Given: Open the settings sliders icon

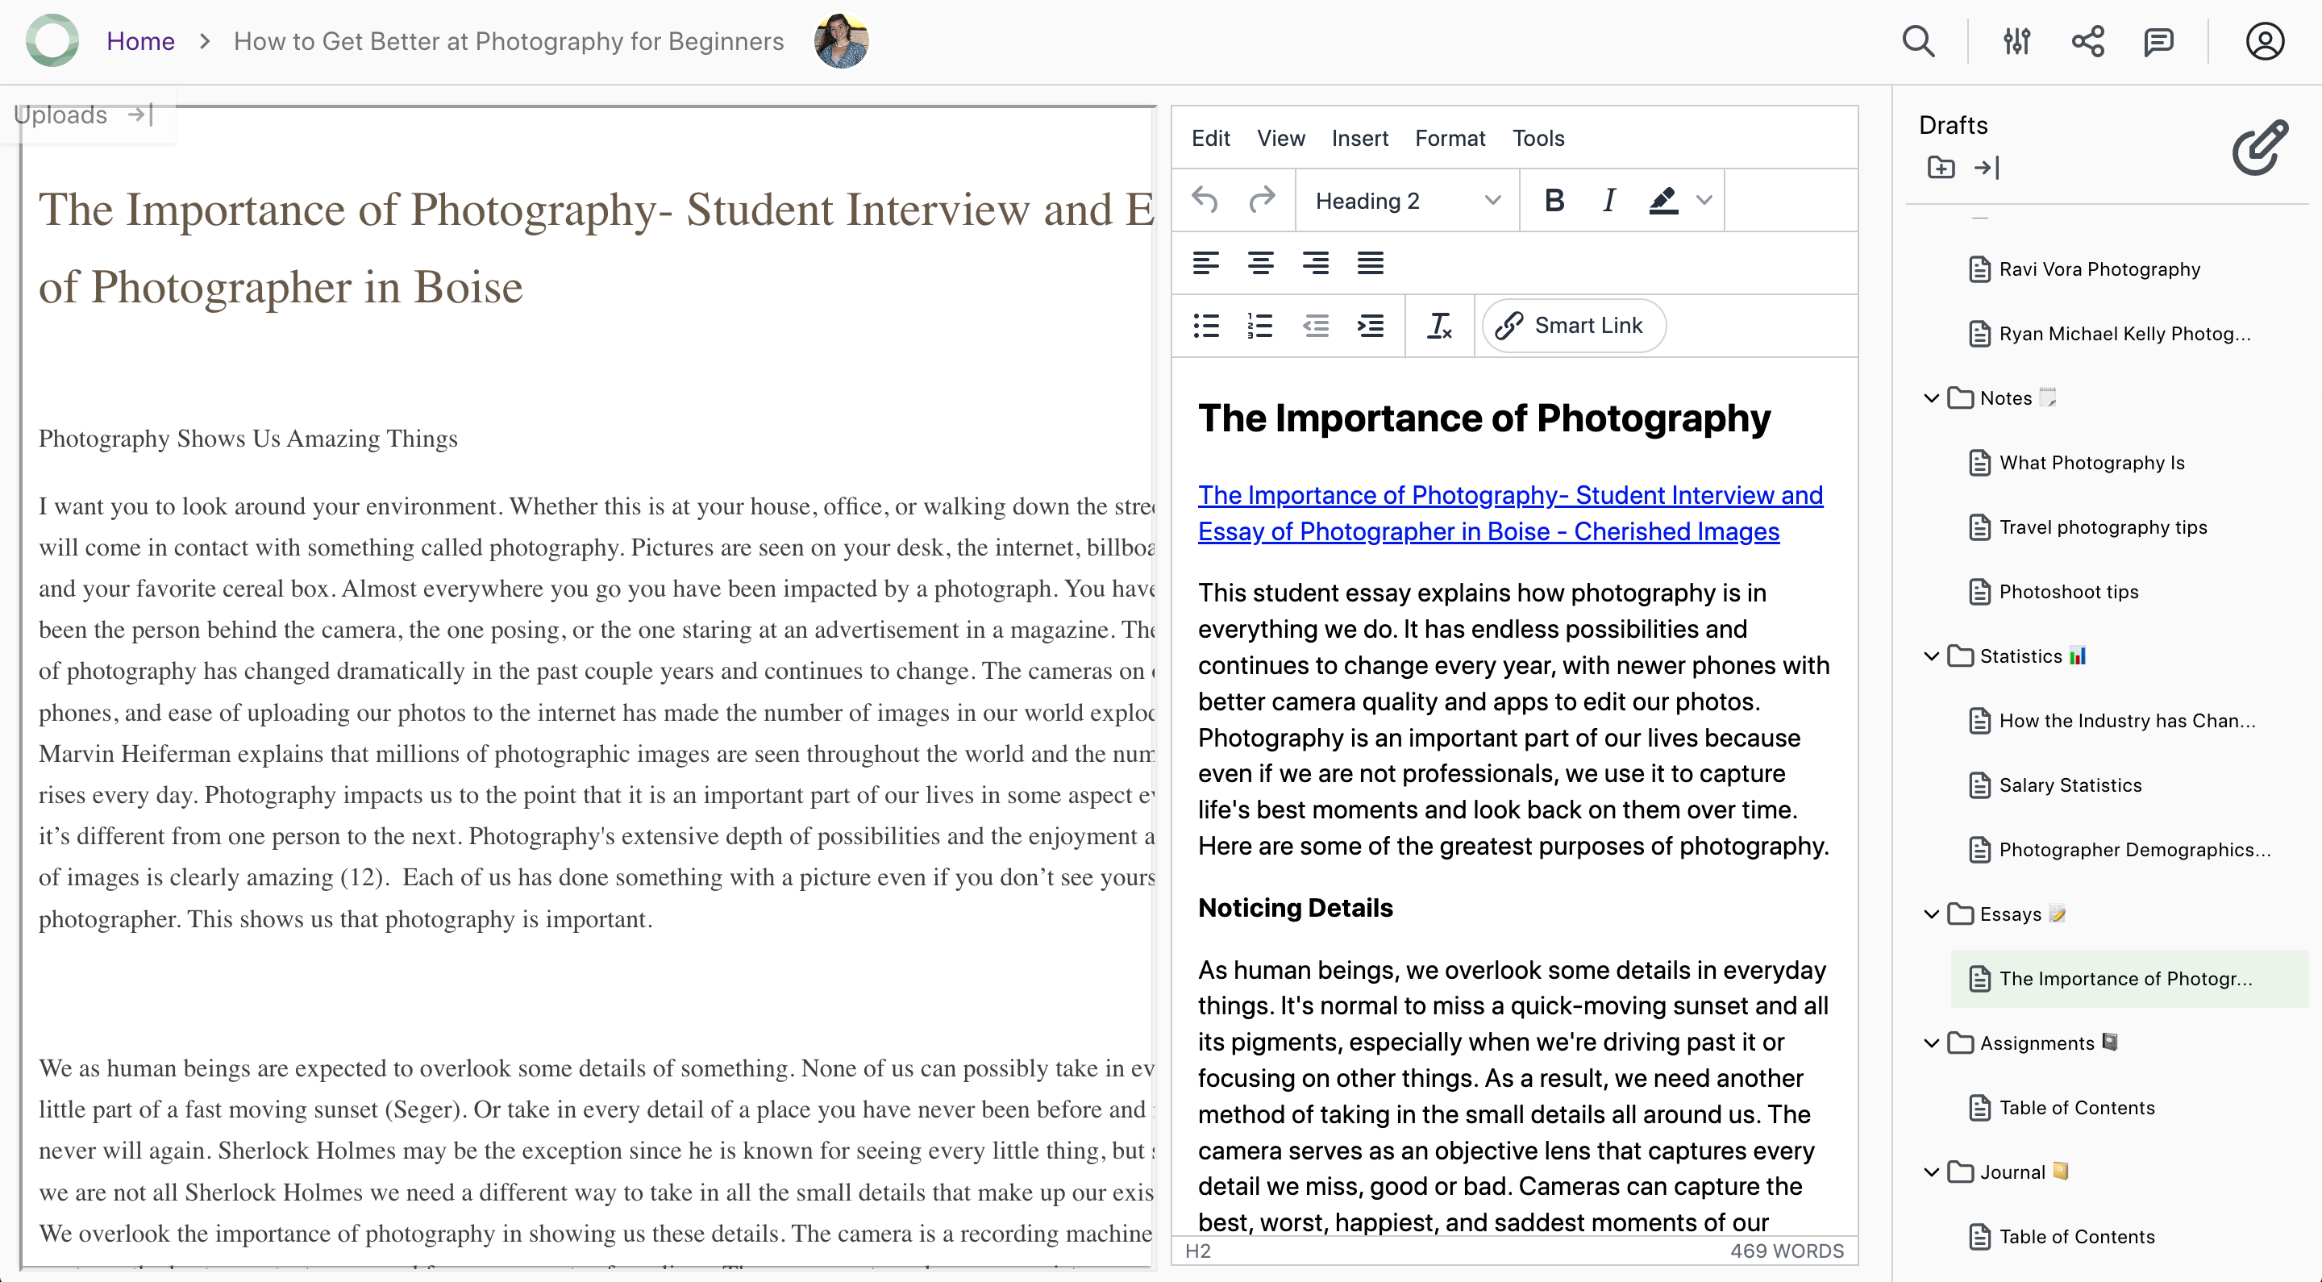Looking at the screenshot, I should pos(2016,41).
